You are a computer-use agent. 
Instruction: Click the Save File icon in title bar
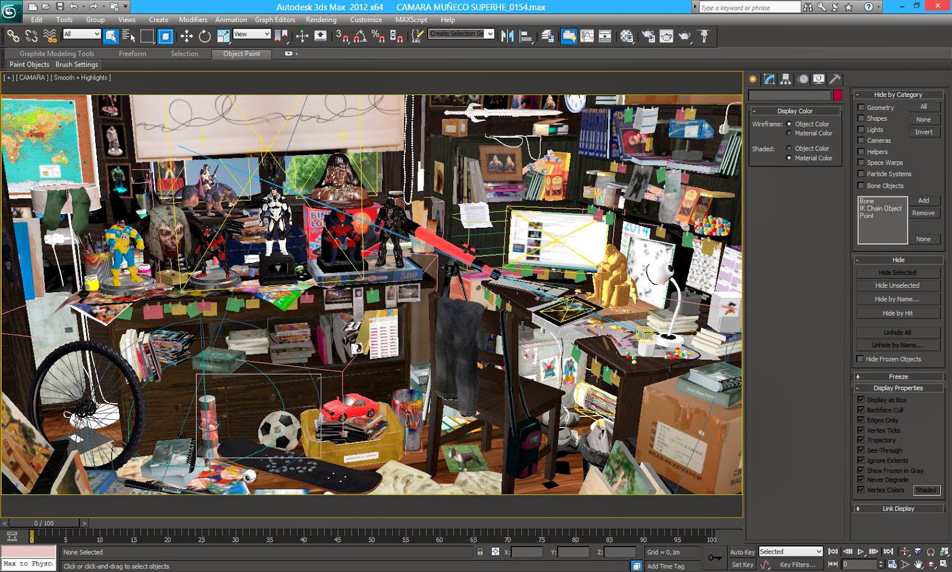(x=60, y=7)
